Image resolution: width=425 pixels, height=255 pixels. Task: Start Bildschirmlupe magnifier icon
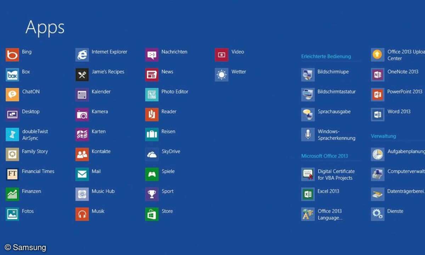click(x=308, y=75)
